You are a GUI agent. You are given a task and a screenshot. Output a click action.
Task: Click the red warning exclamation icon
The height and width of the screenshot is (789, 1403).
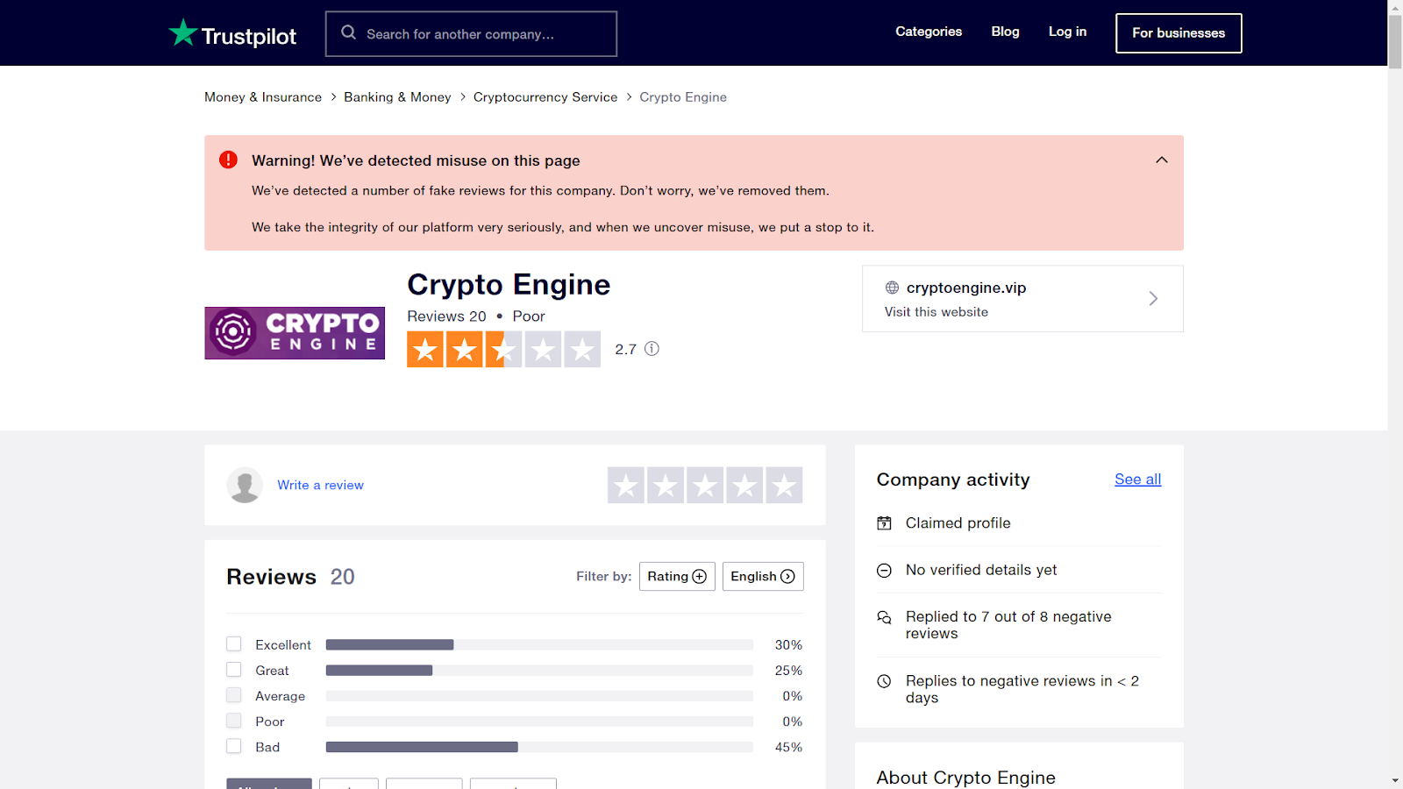(x=228, y=160)
